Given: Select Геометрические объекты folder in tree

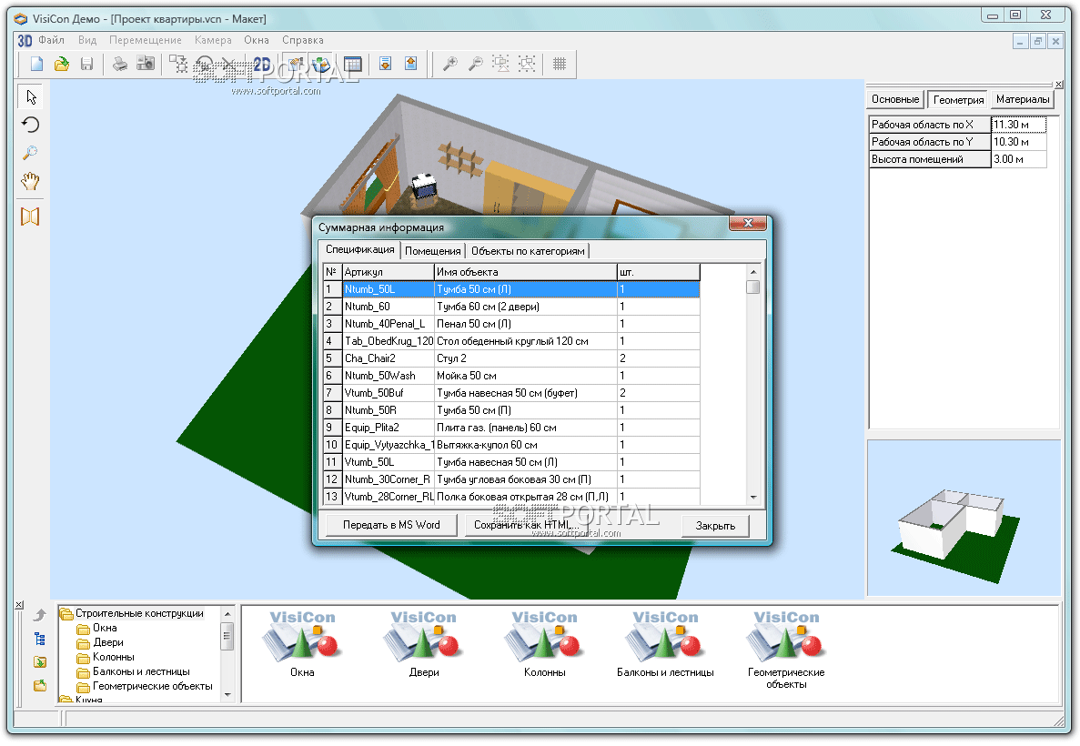Looking at the screenshot, I should pos(152,685).
